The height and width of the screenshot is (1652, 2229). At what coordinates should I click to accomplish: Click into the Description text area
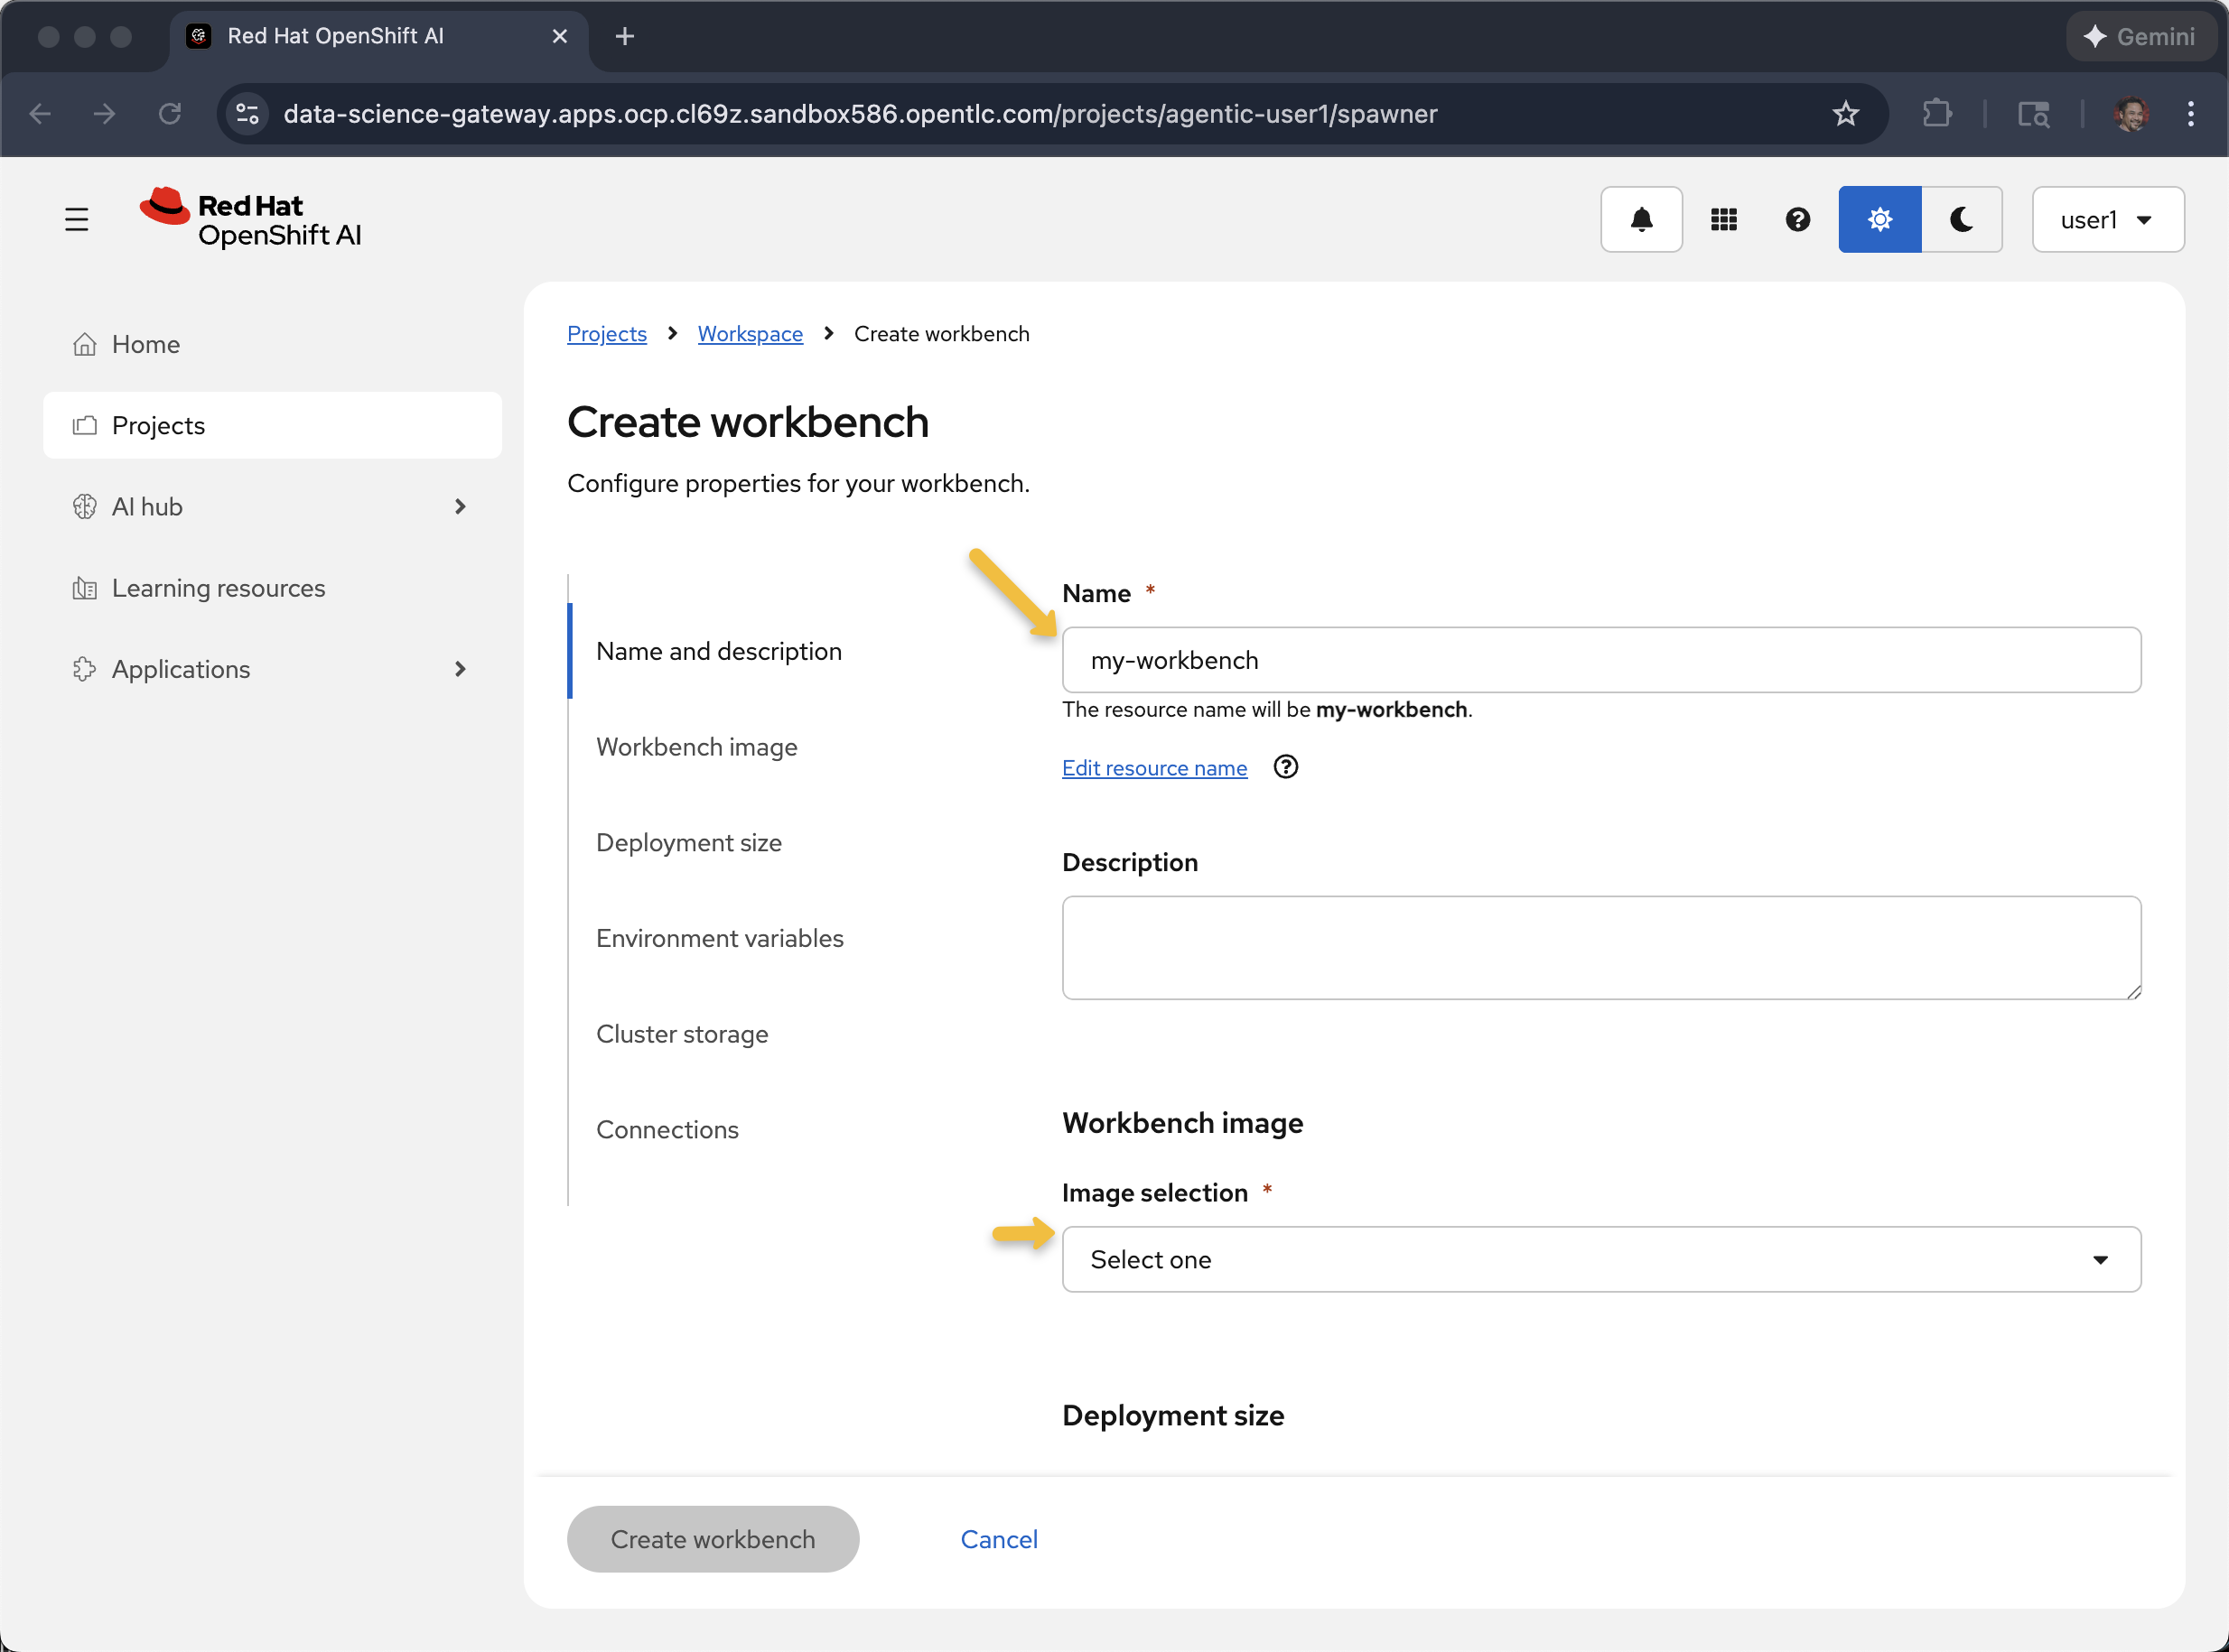point(1600,947)
